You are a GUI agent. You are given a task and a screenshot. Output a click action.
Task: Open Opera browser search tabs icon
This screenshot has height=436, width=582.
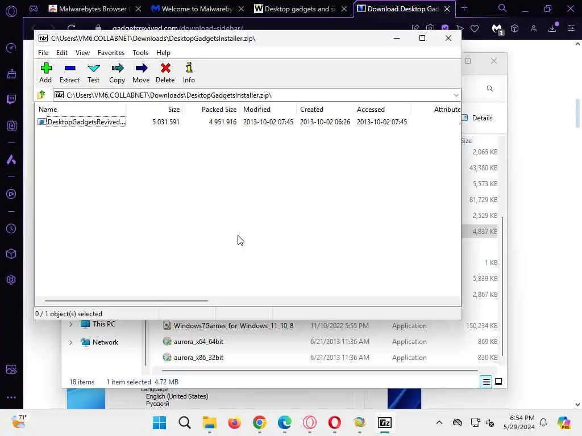pyautogui.click(x=502, y=8)
